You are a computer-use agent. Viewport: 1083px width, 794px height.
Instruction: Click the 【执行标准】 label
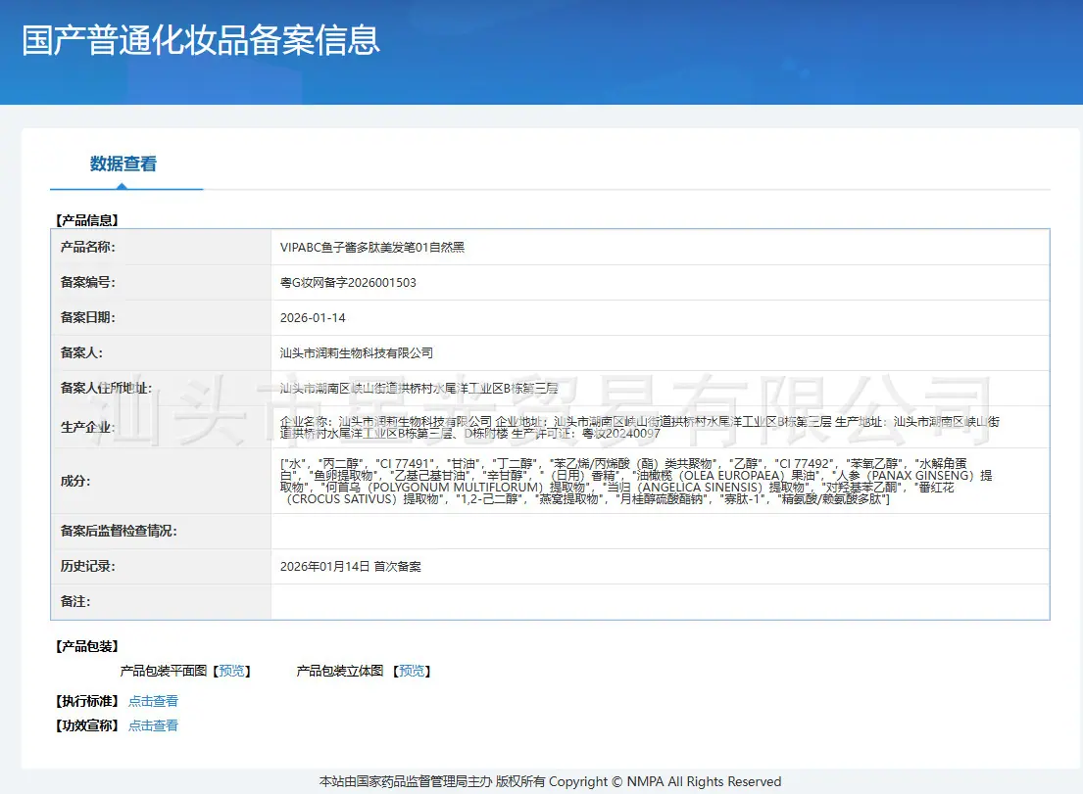pos(87,701)
